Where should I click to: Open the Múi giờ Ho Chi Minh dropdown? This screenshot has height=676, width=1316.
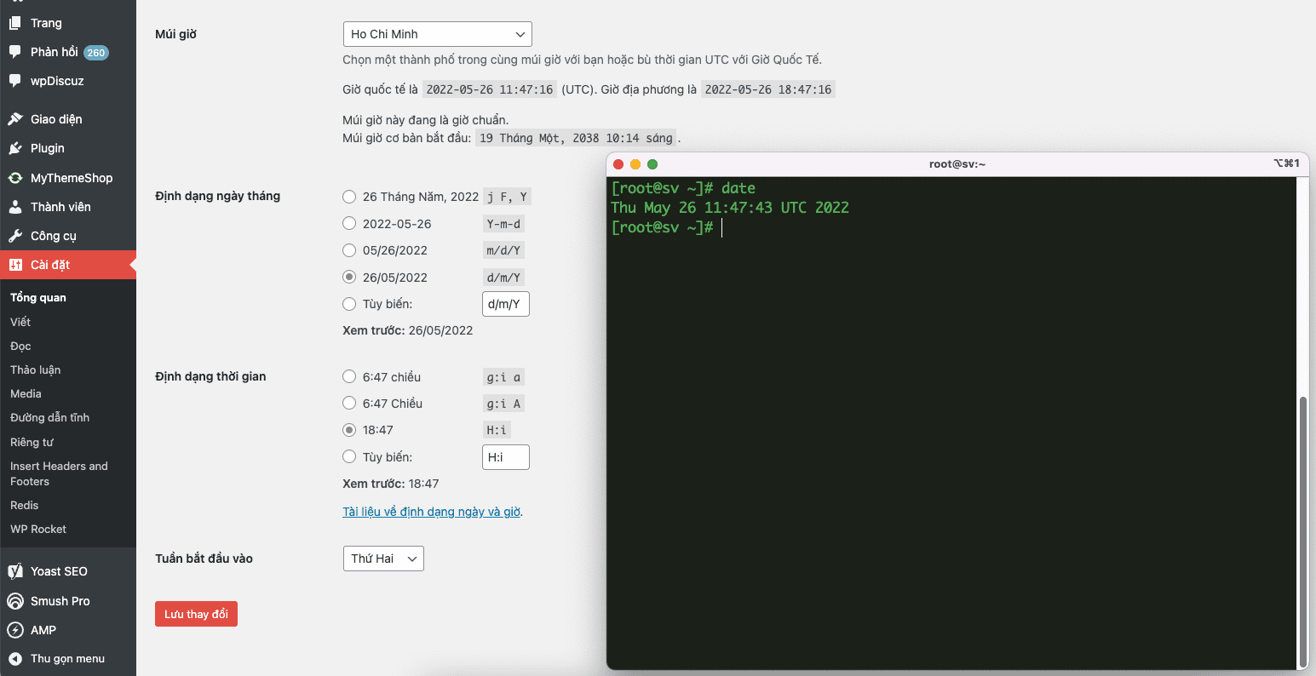tap(437, 34)
